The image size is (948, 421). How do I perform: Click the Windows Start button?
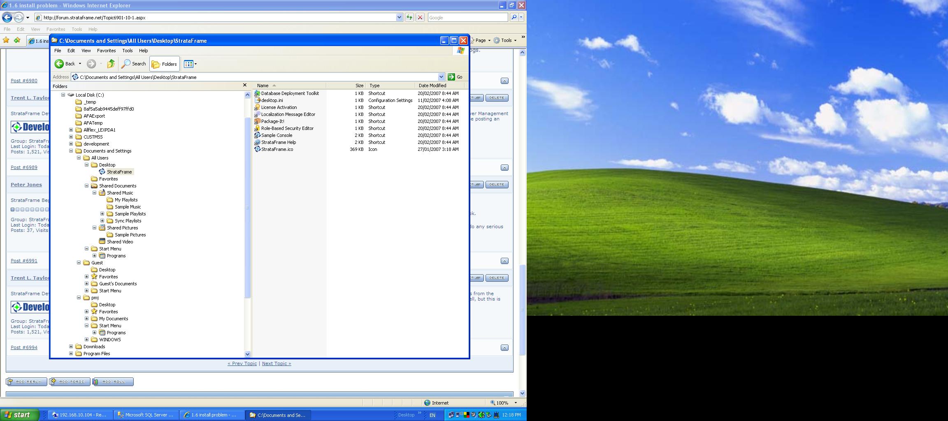click(x=19, y=415)
